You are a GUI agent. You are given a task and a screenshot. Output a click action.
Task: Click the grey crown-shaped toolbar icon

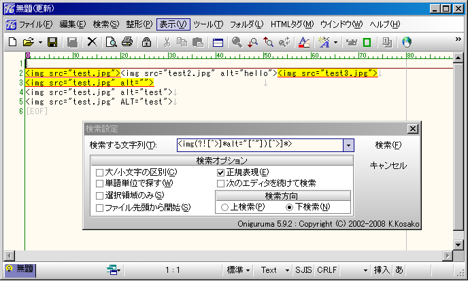352,42
